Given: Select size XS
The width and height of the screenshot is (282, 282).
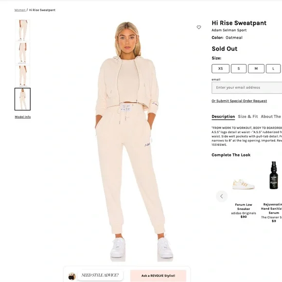Looking at the screenshot, I should click(x=220, y=69).
